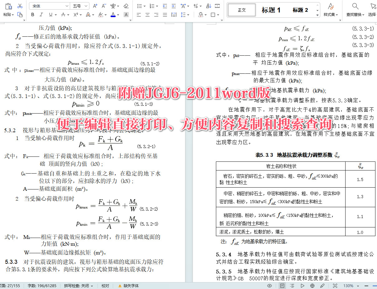Switch to 标题 1 style
Image resolution: width=377 pixels, height=289 pixels.
[x=271, y=10]
